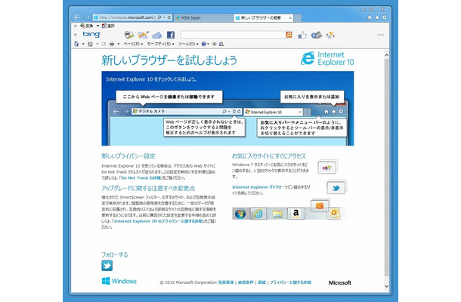Open the 商標 footer link
The width and height of the screenshot is (461, 302).
[261, 282]
